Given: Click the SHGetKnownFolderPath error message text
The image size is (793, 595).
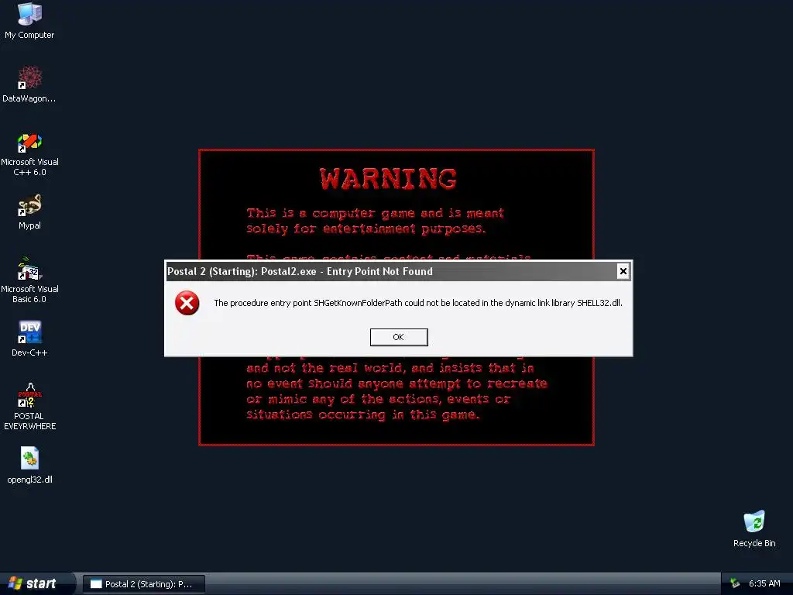Looking at the screenshot, I should point(417,303).
